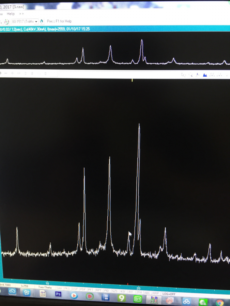Open the Baidu cloud icon in taskbar

(186, 302)
